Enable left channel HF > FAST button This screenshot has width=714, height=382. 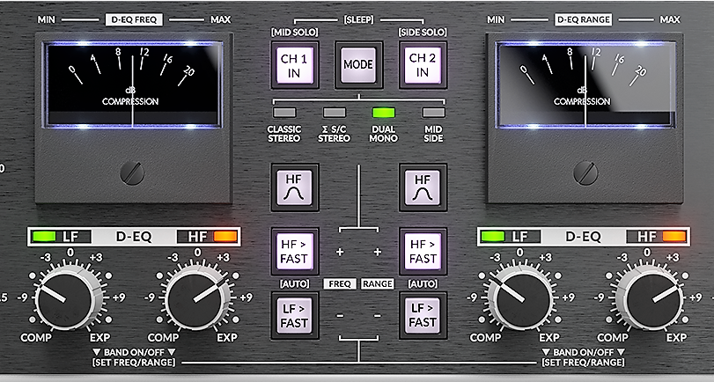(x=295, y=252)
